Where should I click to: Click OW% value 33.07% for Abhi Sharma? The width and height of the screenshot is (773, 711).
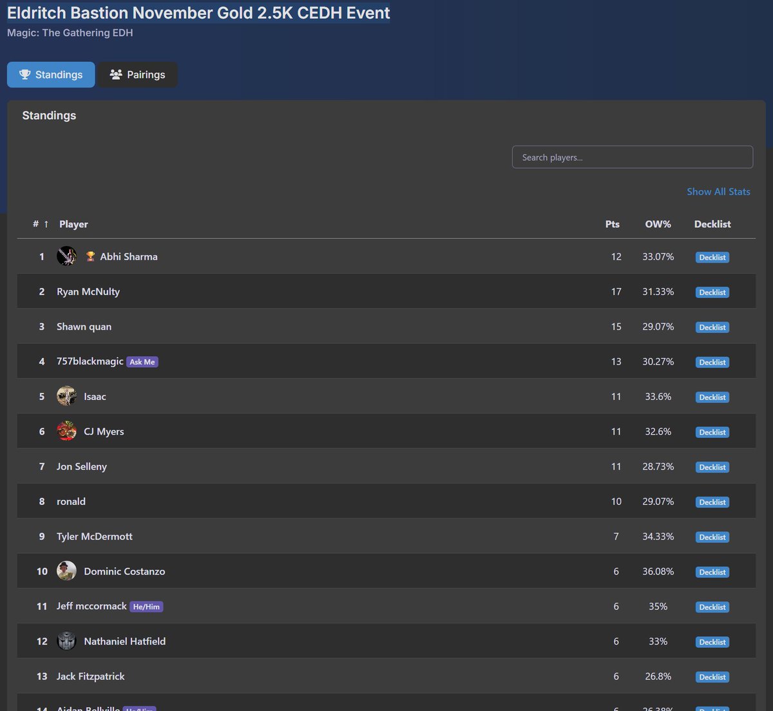(x=658, y=256)
